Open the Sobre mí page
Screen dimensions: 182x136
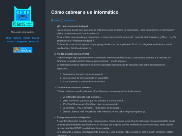[34, 42]
